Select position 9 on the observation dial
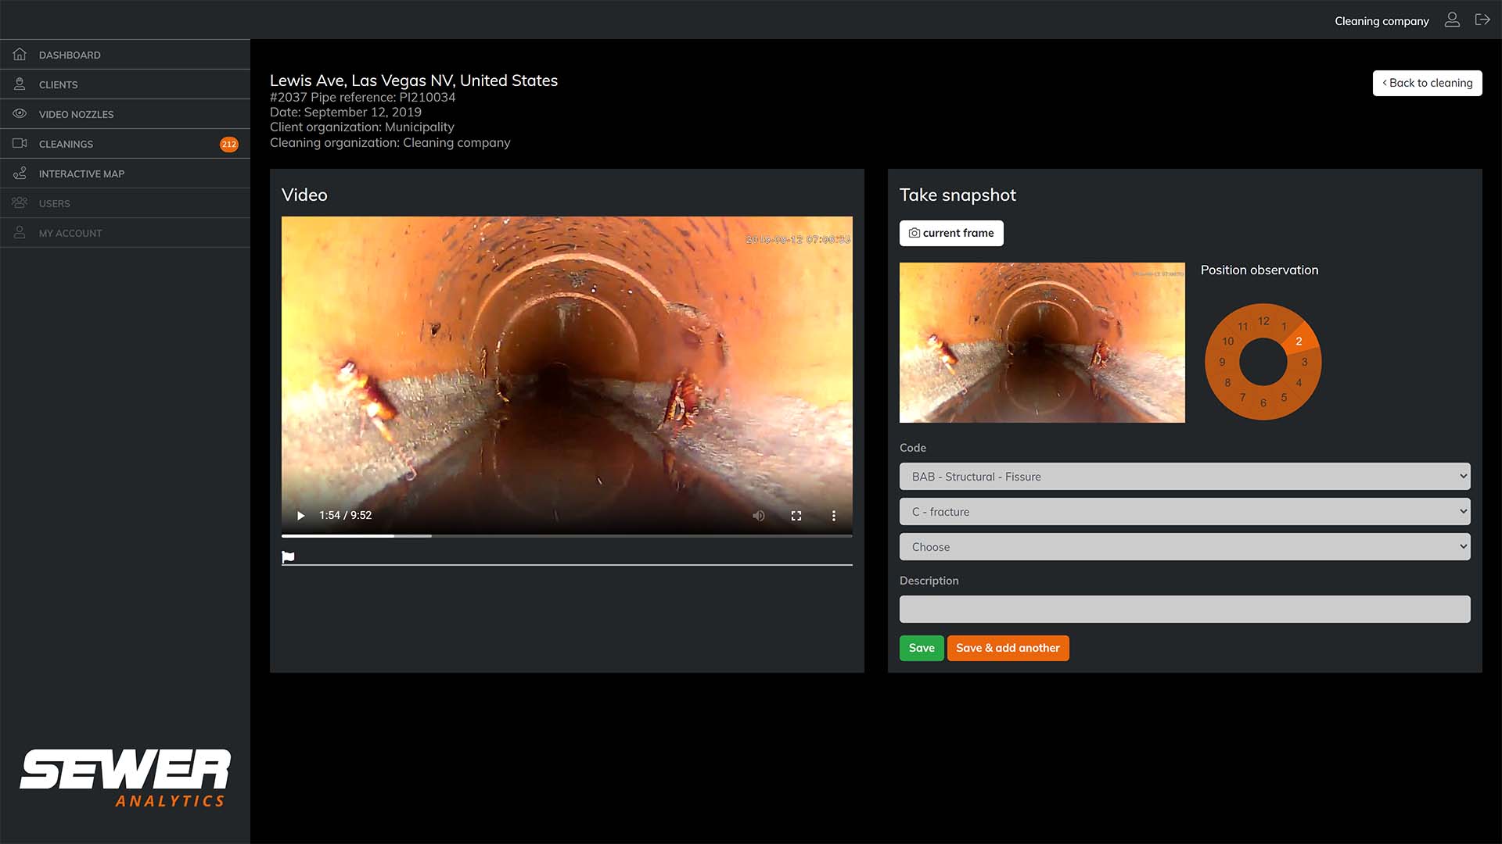1502x844 pixels. pyautogui.click(x=1222, y=362)
